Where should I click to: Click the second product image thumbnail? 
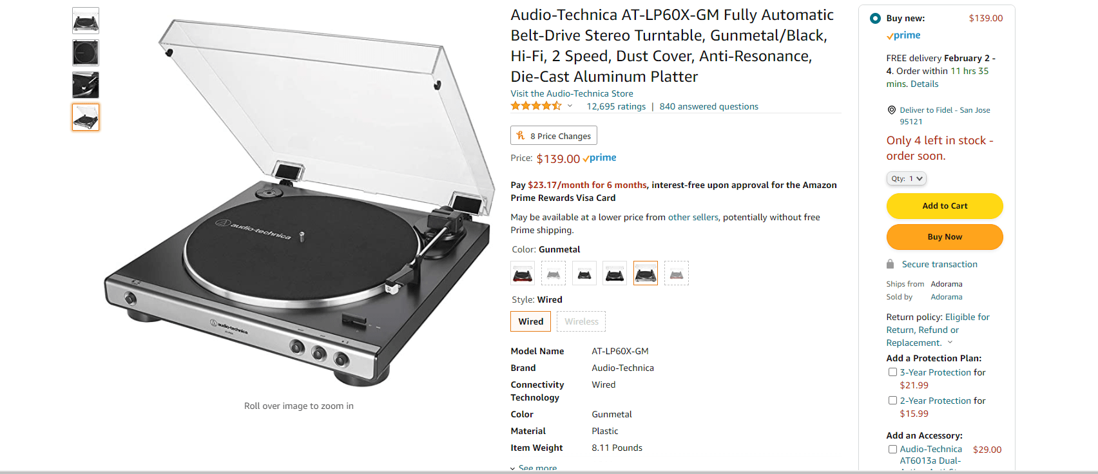(x=85, y=53)
